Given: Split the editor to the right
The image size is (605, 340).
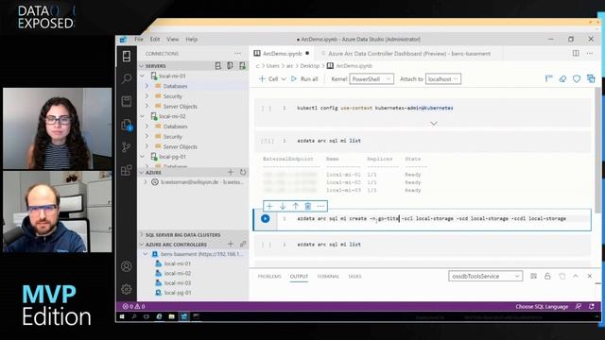Looking at the screenshot, I should (576, 53).
